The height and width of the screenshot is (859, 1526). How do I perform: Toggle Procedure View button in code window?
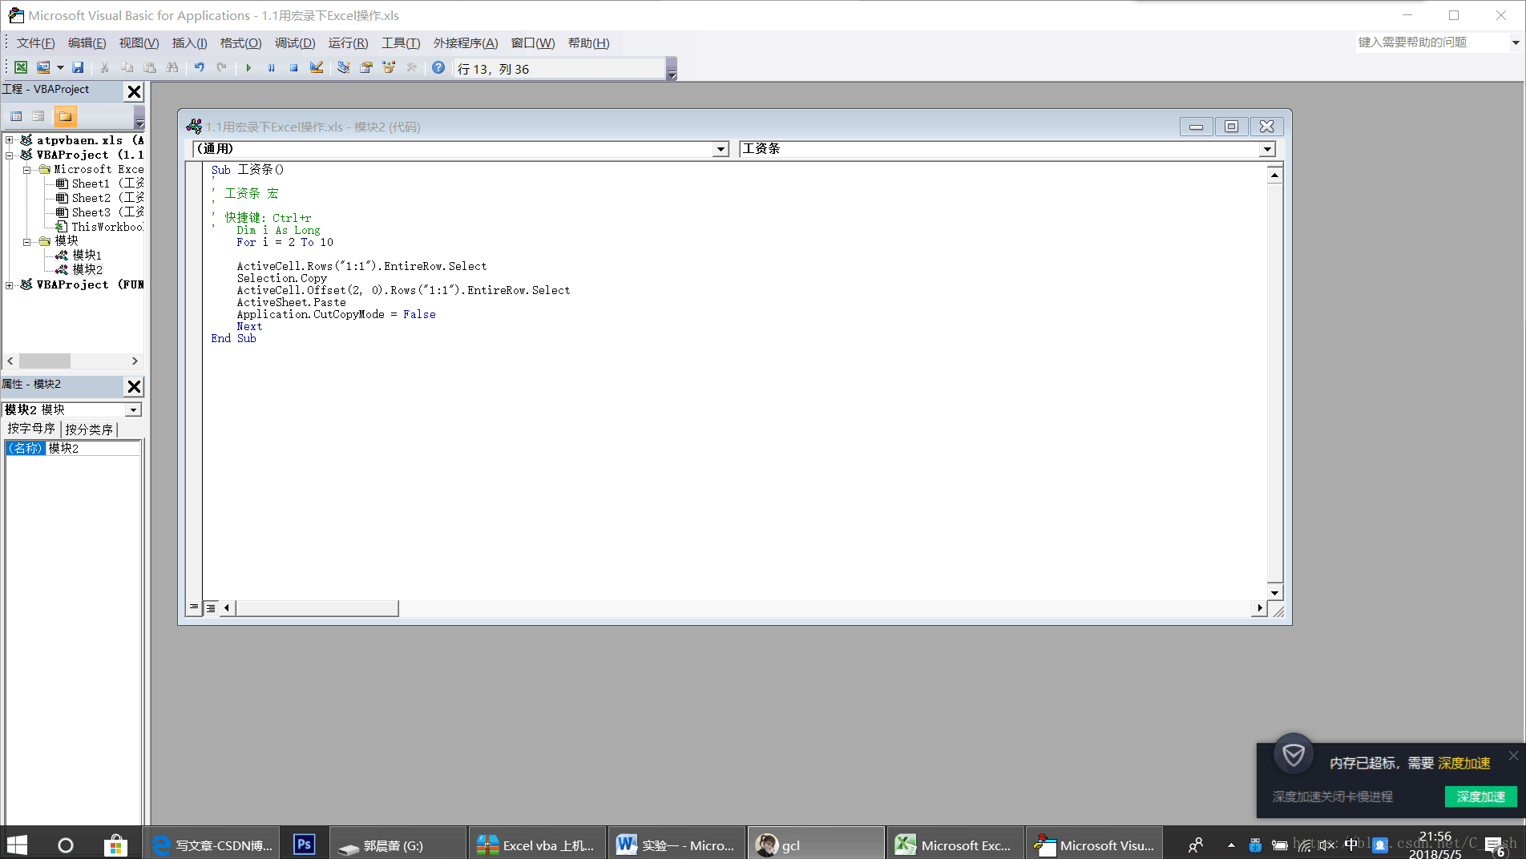tap(194, 608)
